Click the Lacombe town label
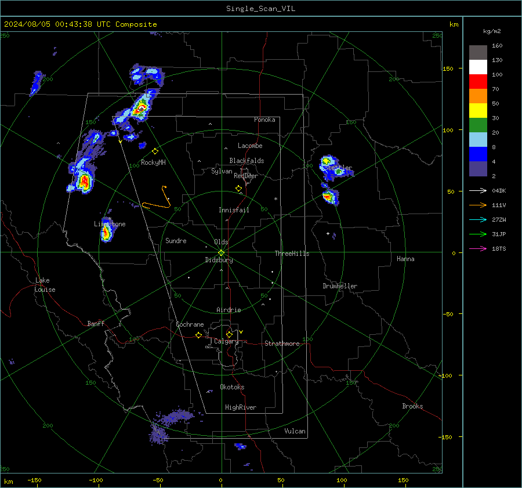 pyautogui.click(x=250, y=146)
